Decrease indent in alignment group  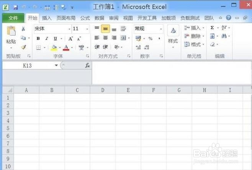[97, 47]
